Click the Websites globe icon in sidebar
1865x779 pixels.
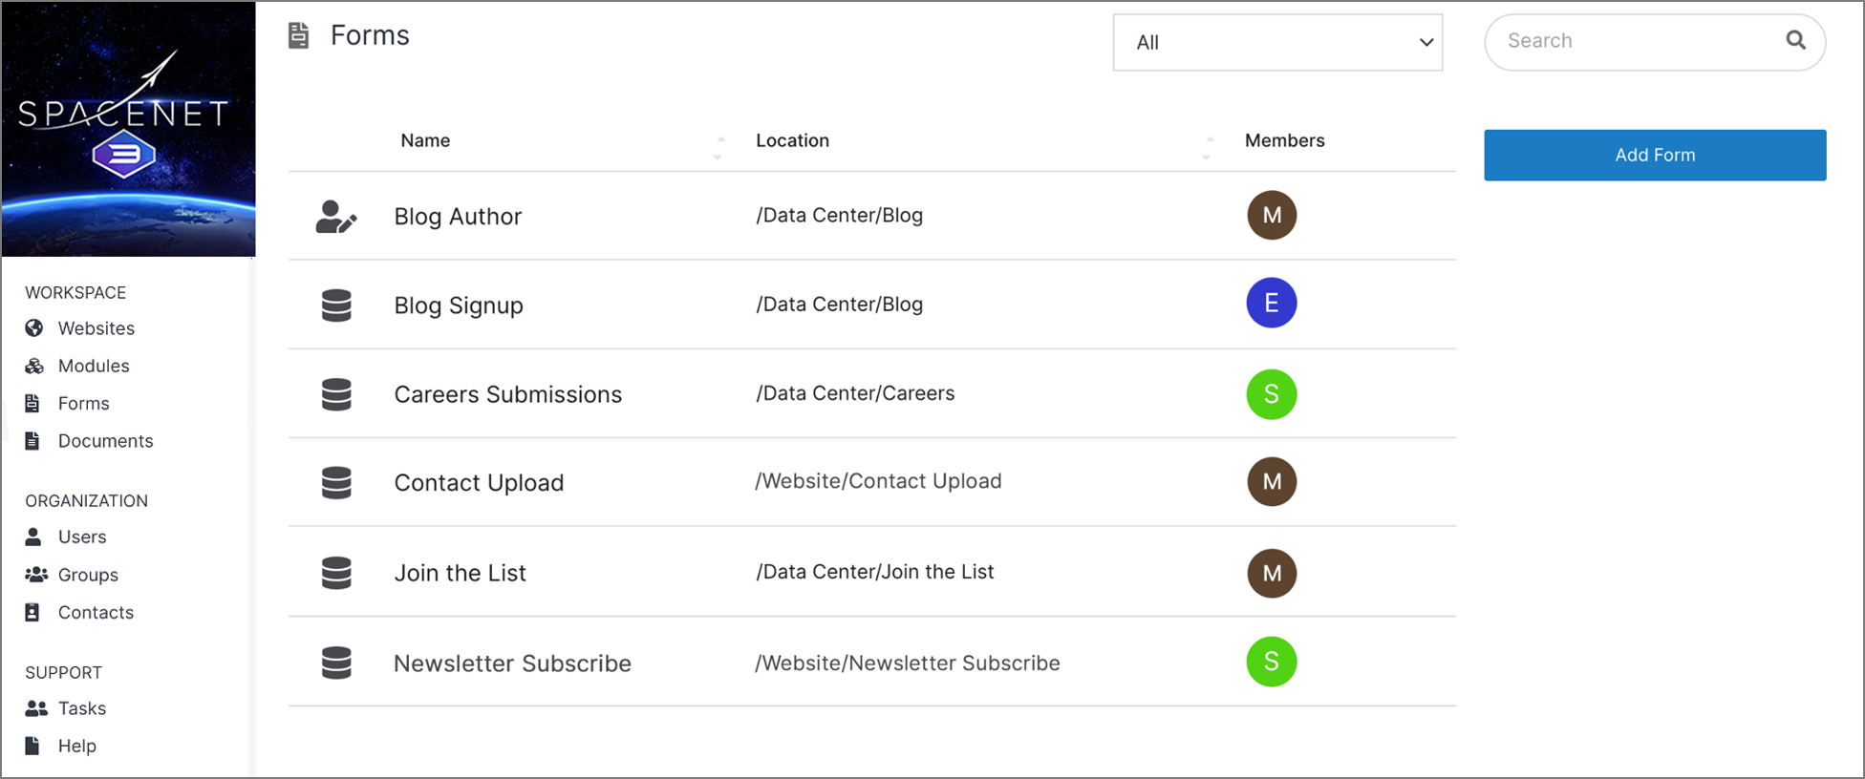34,328
